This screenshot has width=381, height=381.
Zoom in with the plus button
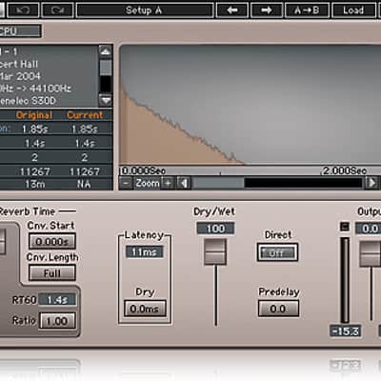pos(168,183)
